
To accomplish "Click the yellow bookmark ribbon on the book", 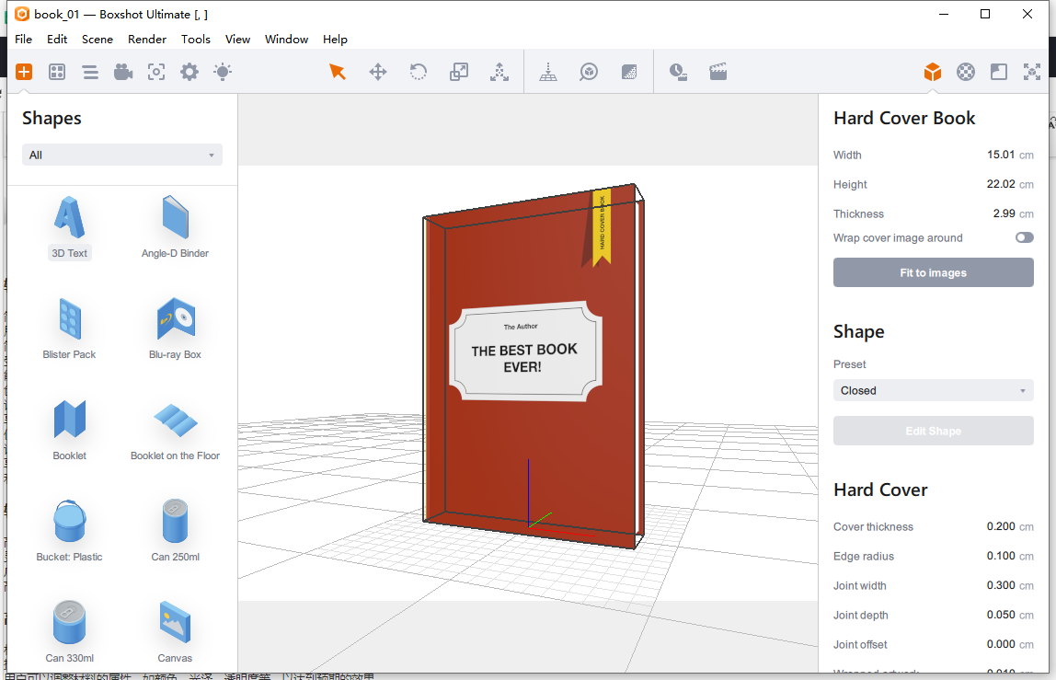I will (x=602, y=227).
